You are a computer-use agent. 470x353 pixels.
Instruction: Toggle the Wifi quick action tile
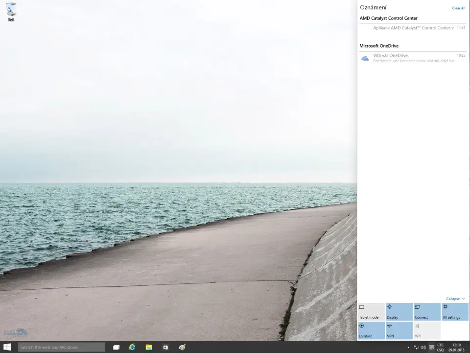427,330
